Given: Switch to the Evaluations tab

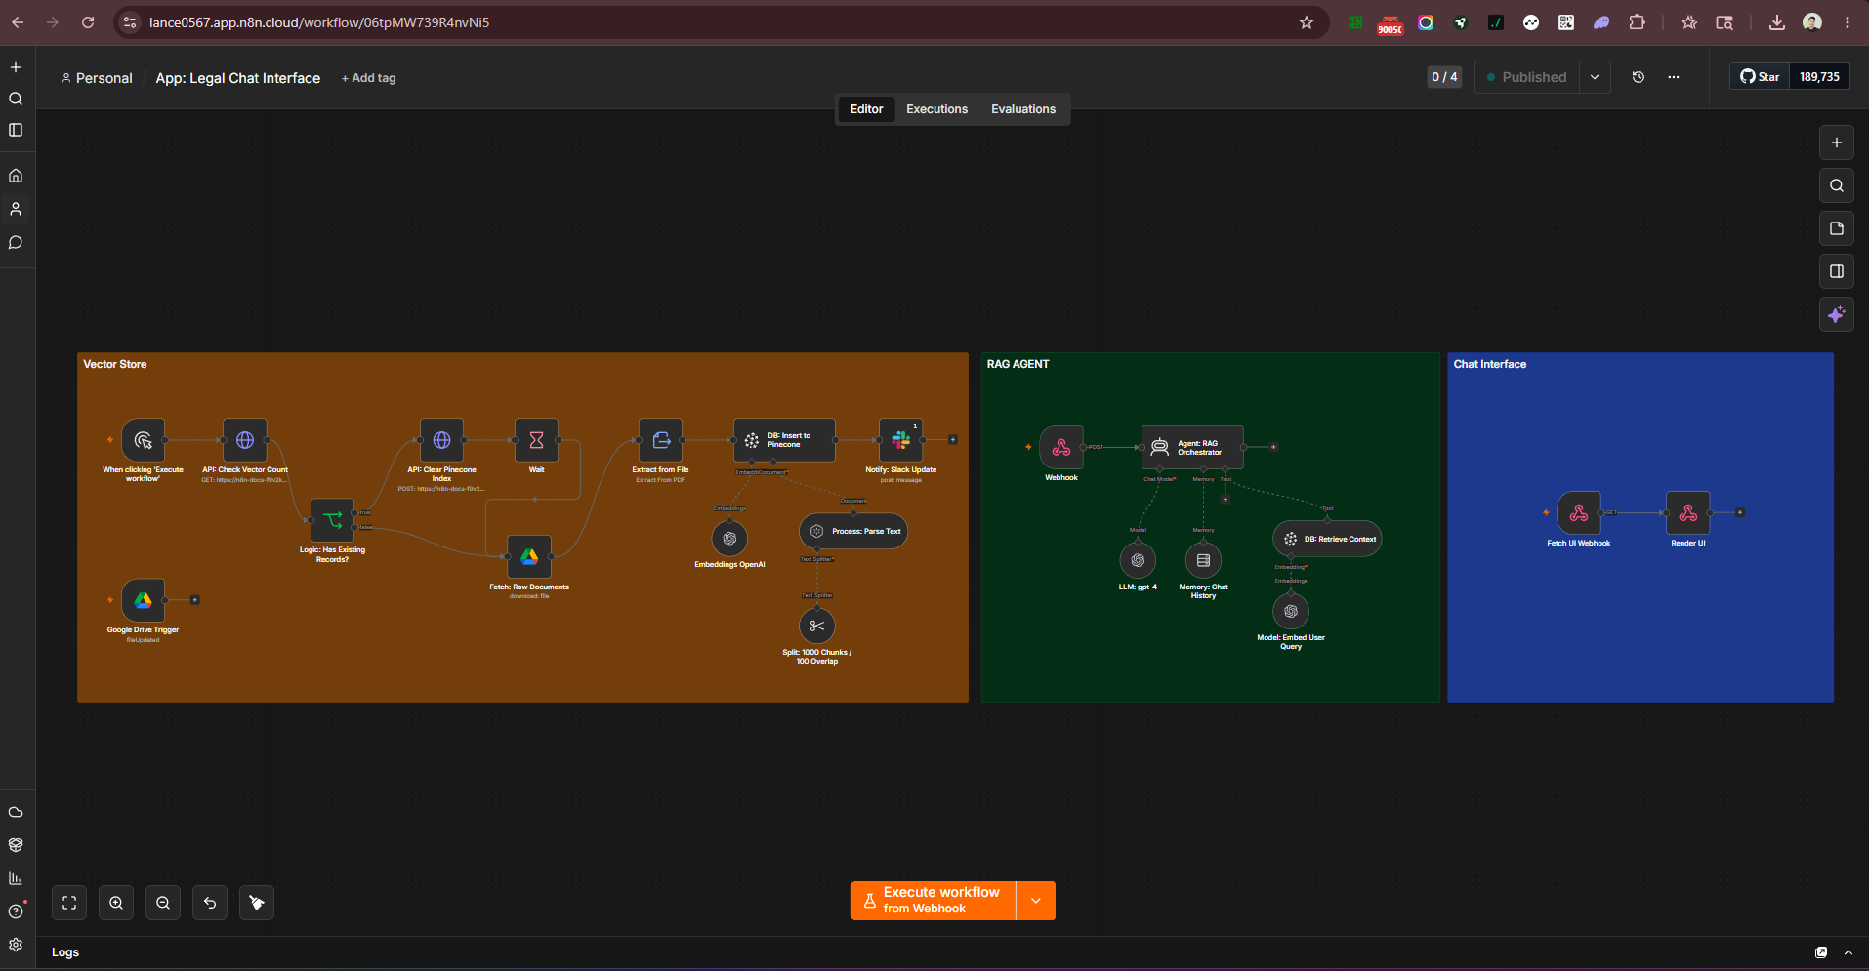Looking at the screenshot, I should click(1023, 109).
